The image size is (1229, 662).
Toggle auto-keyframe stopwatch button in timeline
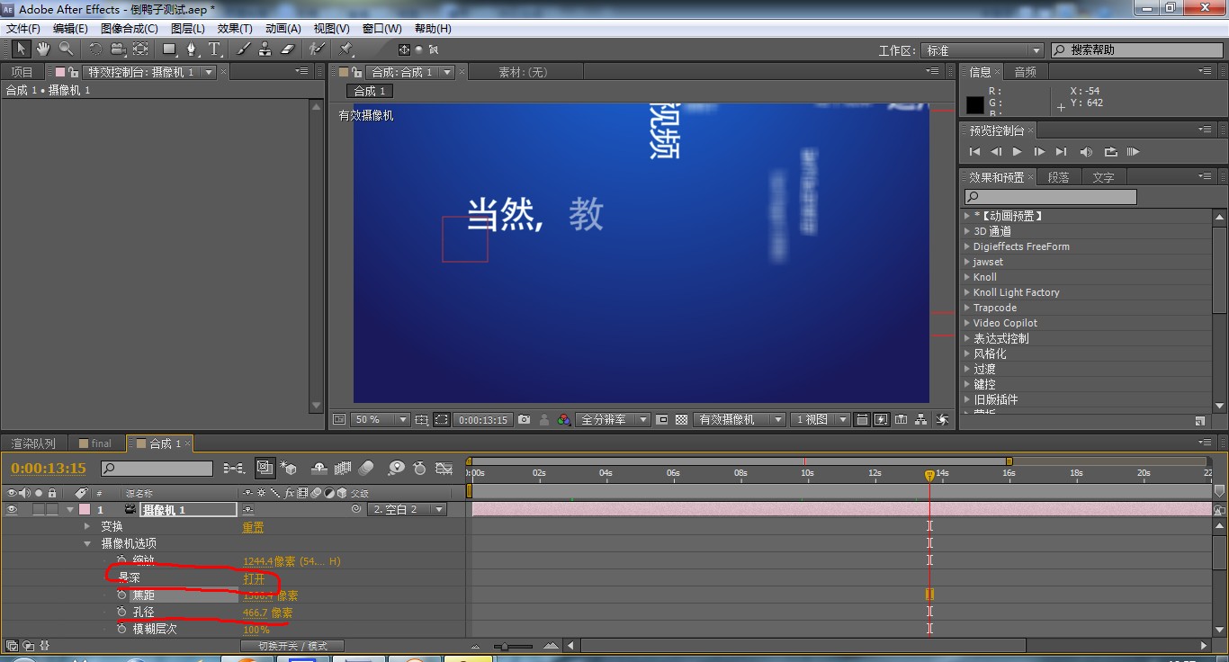click(419, 468)
